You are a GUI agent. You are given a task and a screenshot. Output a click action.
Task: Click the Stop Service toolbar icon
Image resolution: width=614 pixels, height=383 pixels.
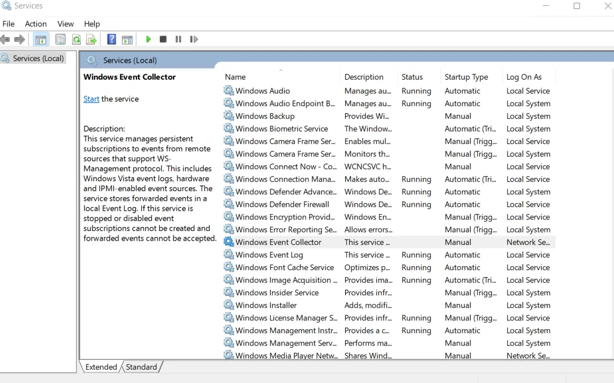tap(163, 39)
